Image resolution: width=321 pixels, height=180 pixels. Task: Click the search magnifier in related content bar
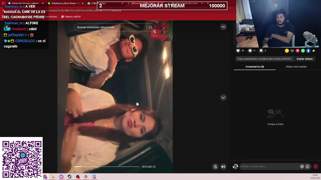(151, 27)
